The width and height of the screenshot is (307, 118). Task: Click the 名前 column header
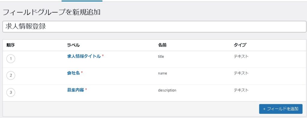click(162, 45)
